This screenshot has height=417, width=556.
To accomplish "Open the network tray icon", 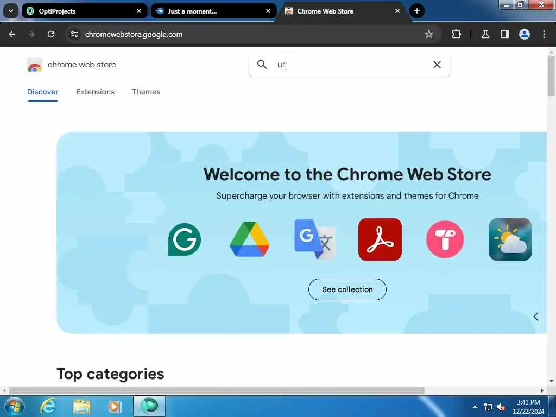I will click(488, 407).
